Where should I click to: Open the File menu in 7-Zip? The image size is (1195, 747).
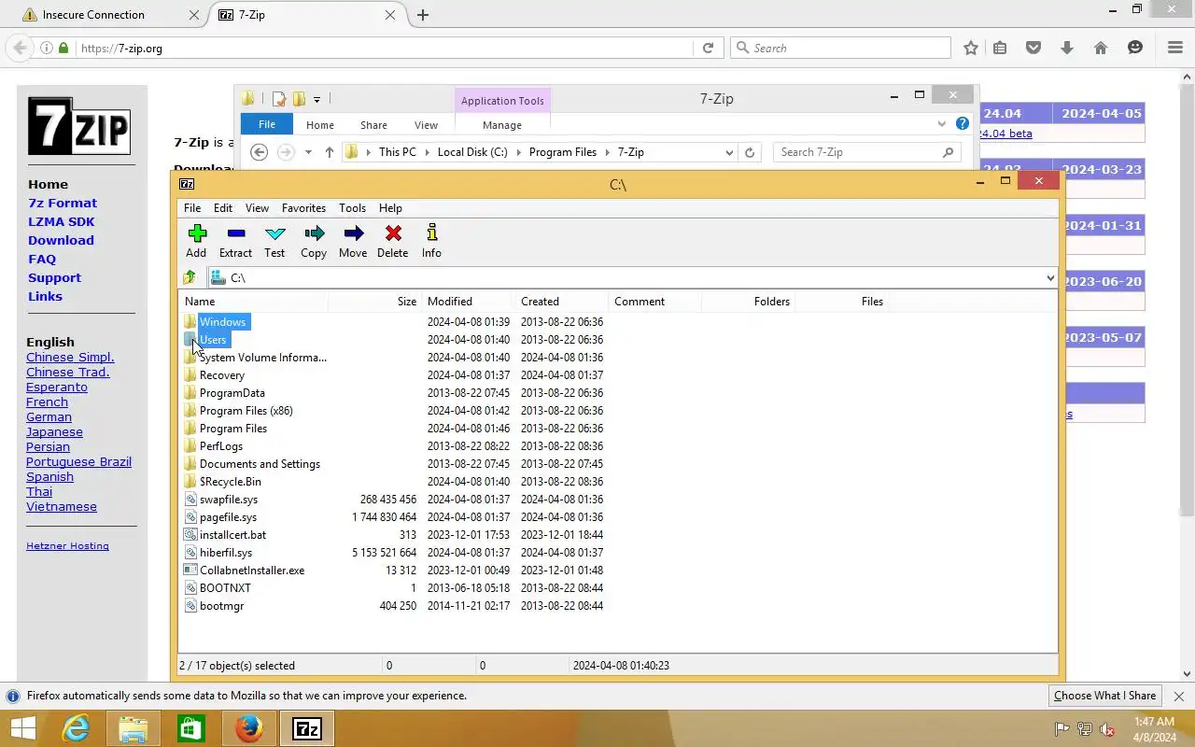(x=192, y=208)
